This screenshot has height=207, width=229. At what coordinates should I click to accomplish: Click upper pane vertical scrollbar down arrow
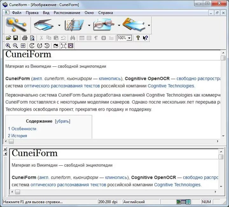tap(223, 136)
